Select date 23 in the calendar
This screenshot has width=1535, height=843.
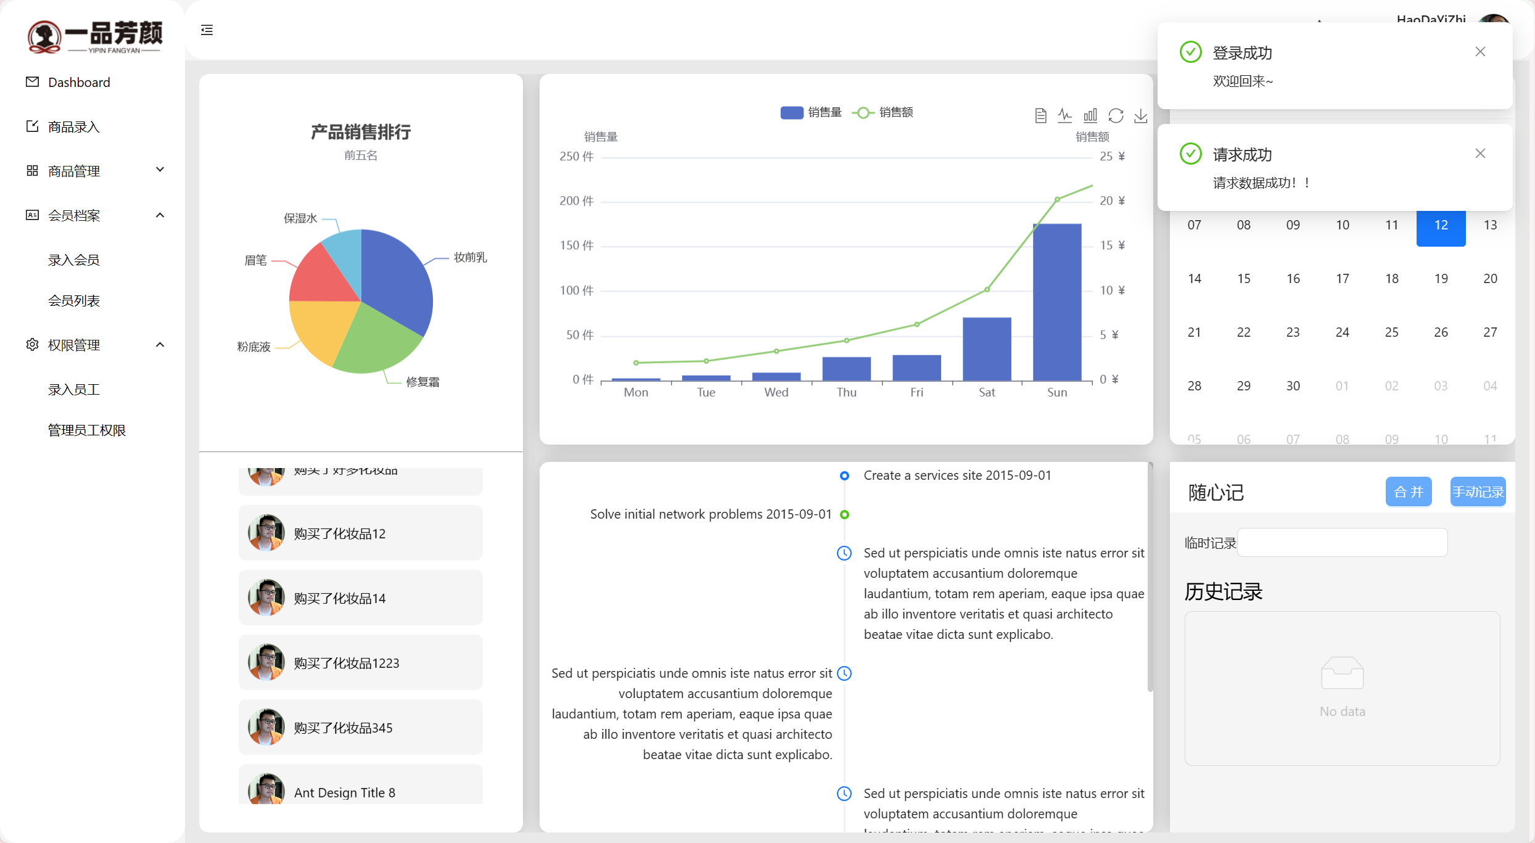point(1293,332)
